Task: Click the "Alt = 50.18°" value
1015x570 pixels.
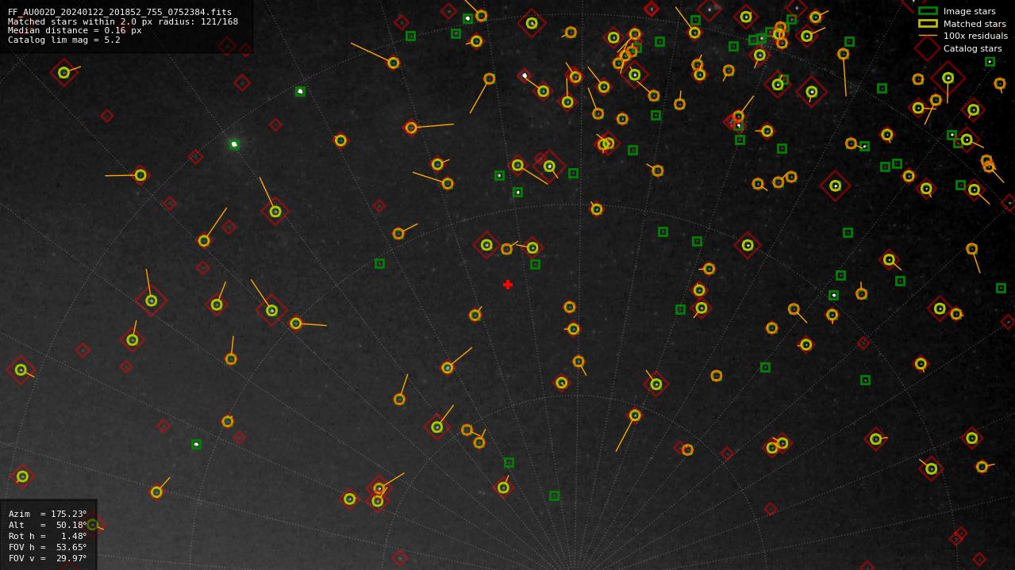Action: pyautogui.click(x=48, y=525)
